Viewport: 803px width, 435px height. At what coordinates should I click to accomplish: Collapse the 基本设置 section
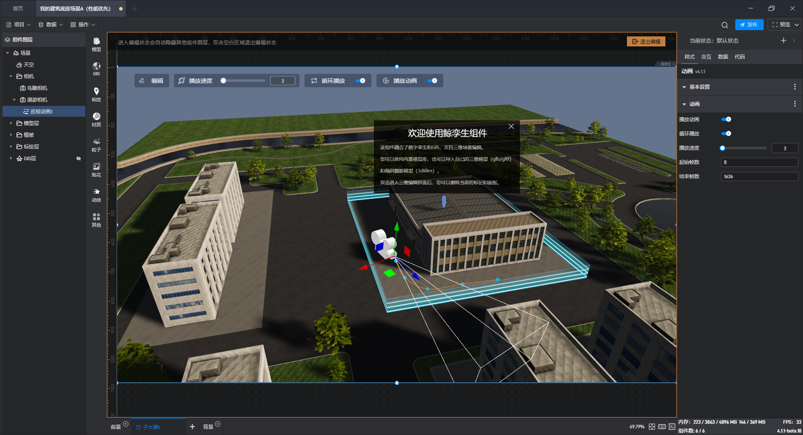tap(684, 87)
